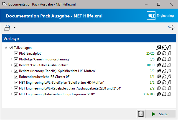
Task: Open the clipboard checklist log button
Action: click(x=141, y=114)
